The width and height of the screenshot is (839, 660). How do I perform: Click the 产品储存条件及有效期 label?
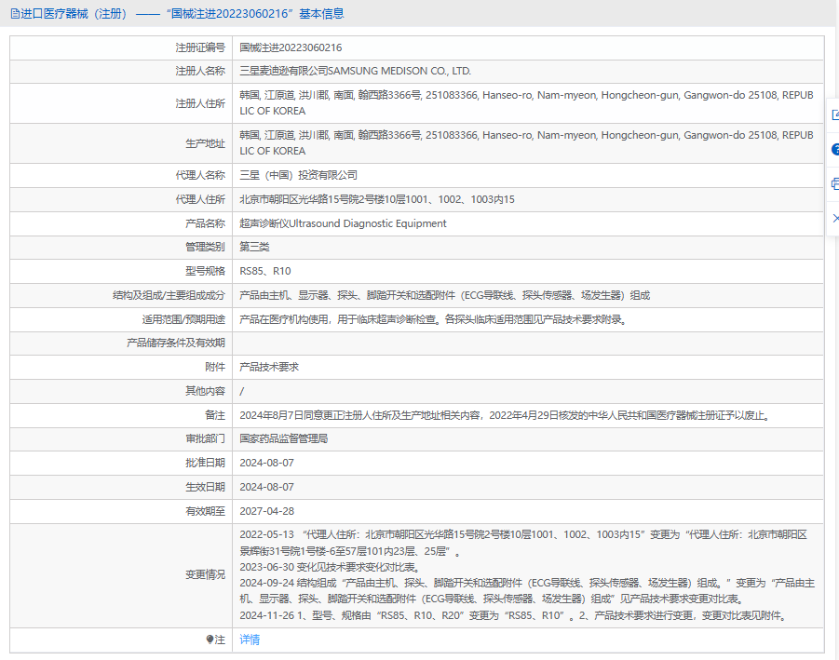coord(175,343)
